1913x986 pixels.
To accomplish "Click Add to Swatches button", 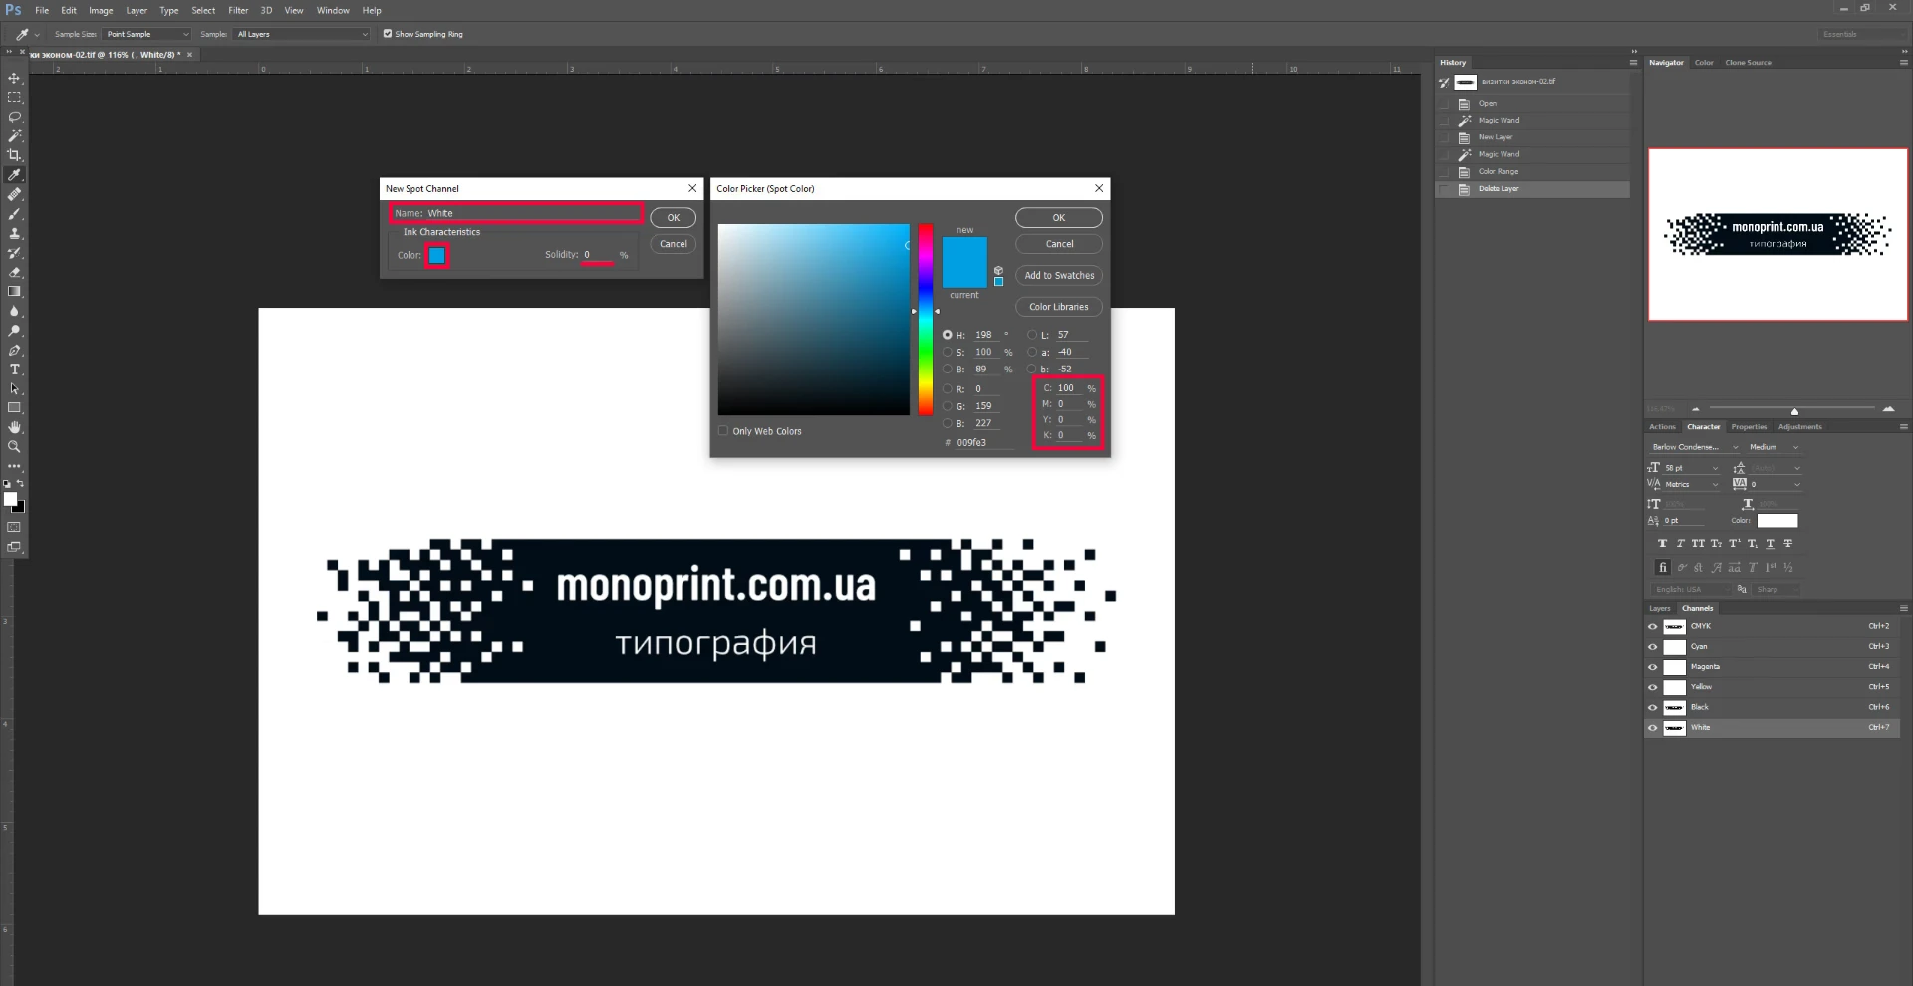I will point(1058,276).
